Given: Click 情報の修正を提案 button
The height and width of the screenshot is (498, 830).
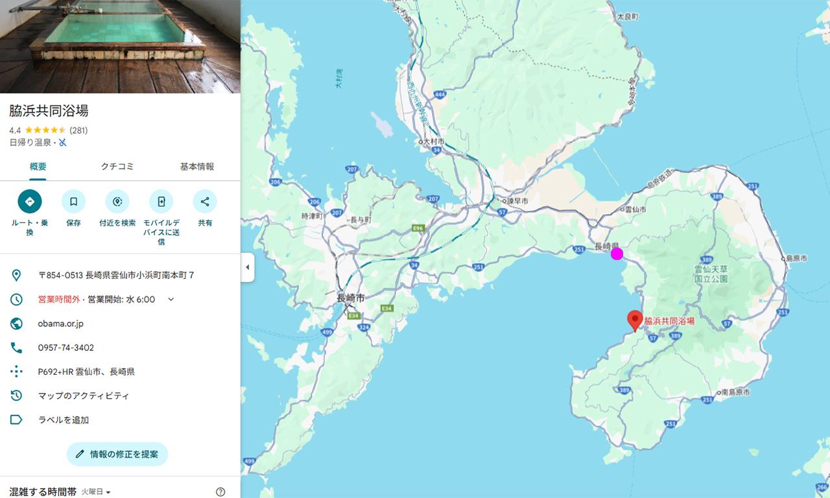Looking at the screenshot, I should pos(117,454).
